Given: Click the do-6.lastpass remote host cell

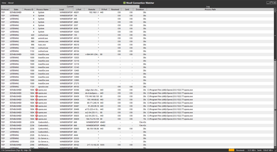Looking at the screenshot, I should click(x=92, y=93).
